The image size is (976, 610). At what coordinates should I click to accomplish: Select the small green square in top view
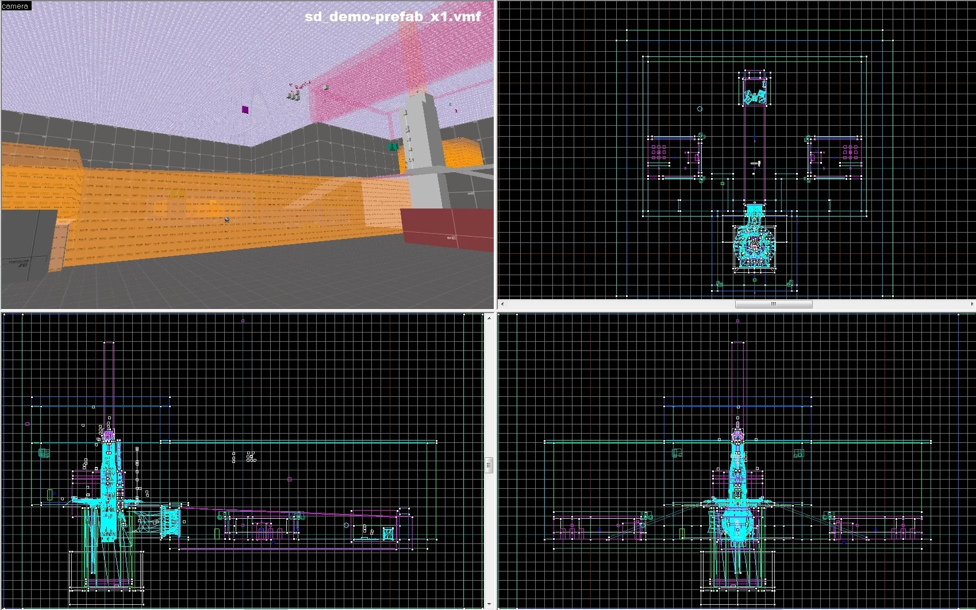(723, 183)
